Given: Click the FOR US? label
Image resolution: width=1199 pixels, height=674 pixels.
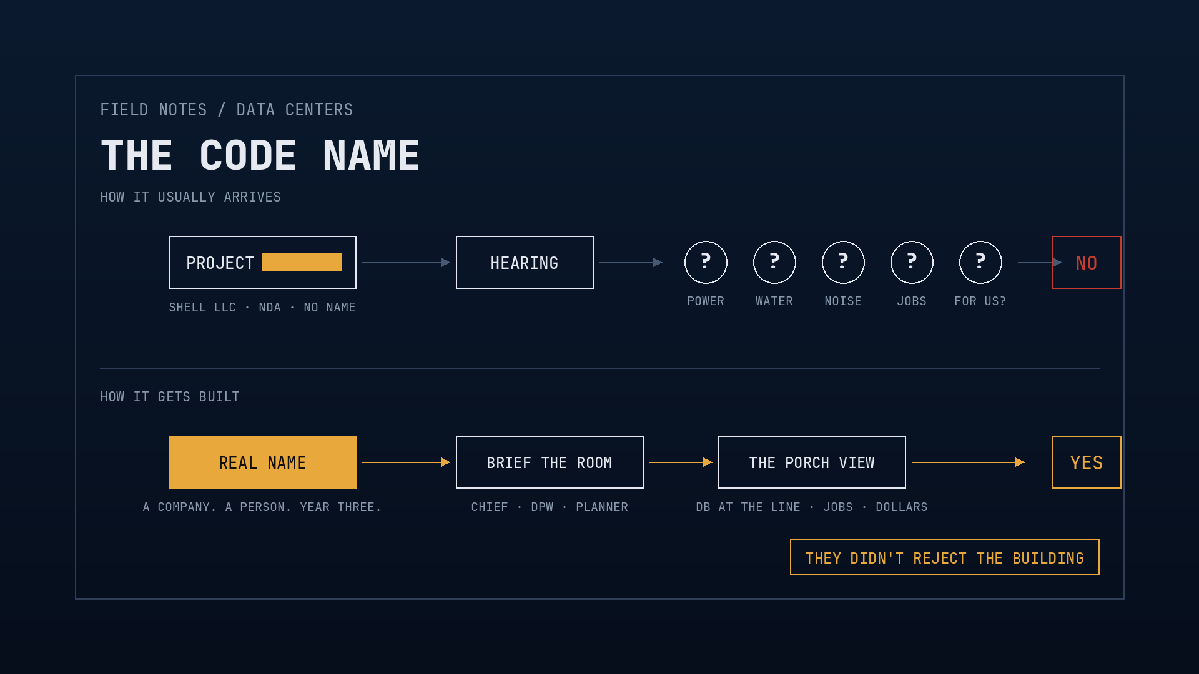Looking at the screenshot, I should pos(980,301).
